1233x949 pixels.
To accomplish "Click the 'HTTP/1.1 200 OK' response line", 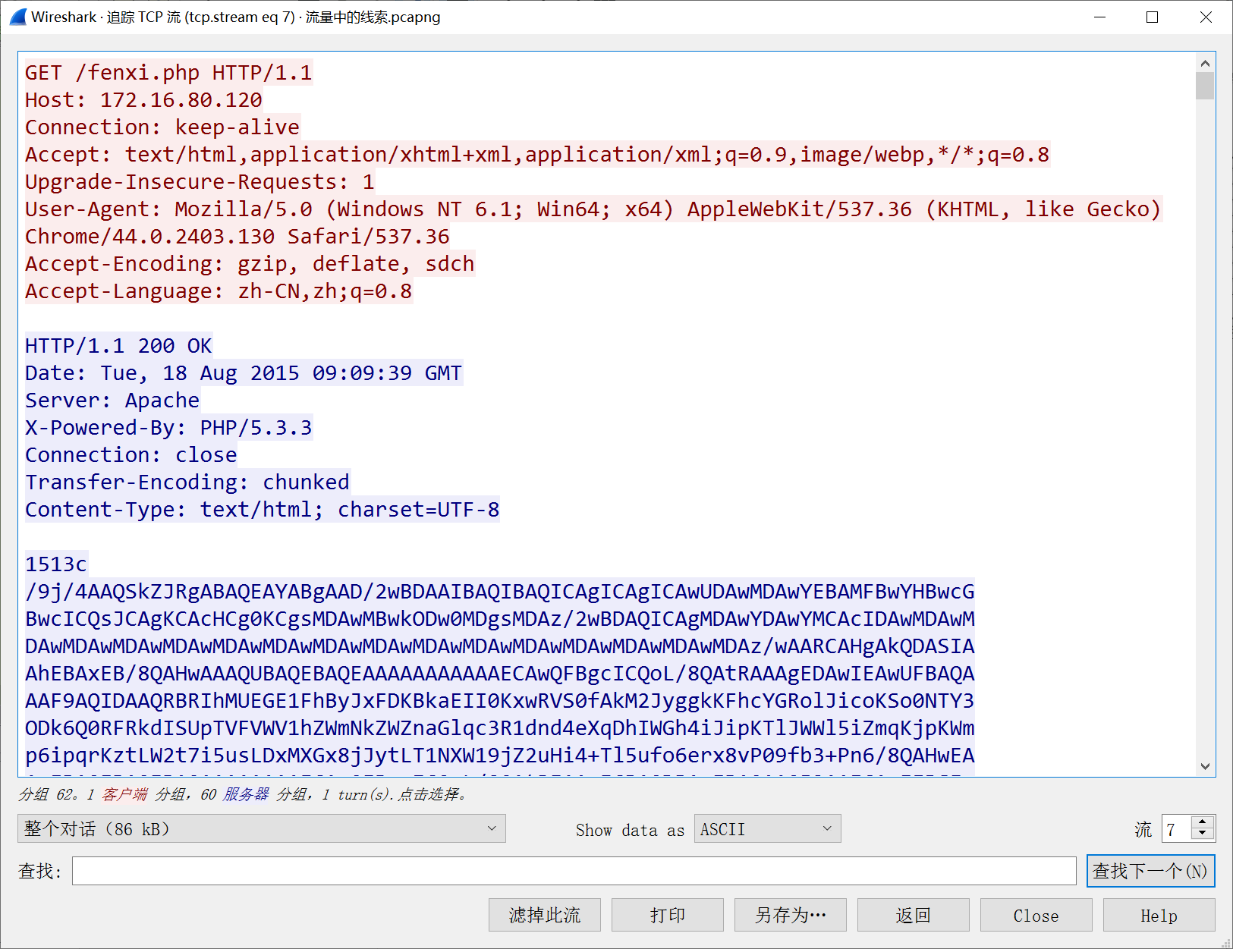I will [x=118, y=346].
